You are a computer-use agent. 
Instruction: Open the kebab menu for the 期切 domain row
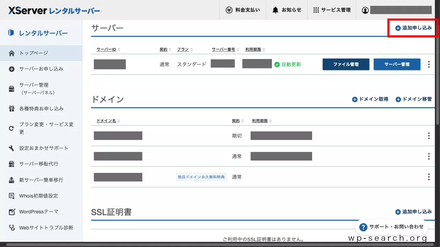pyautogui.click(x=429, y=136)
